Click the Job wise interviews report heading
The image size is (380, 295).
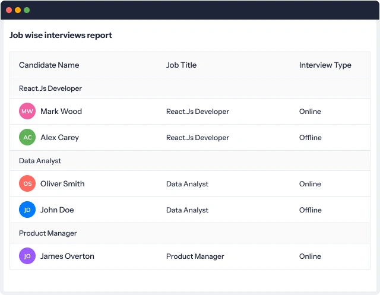coord(61,36)
